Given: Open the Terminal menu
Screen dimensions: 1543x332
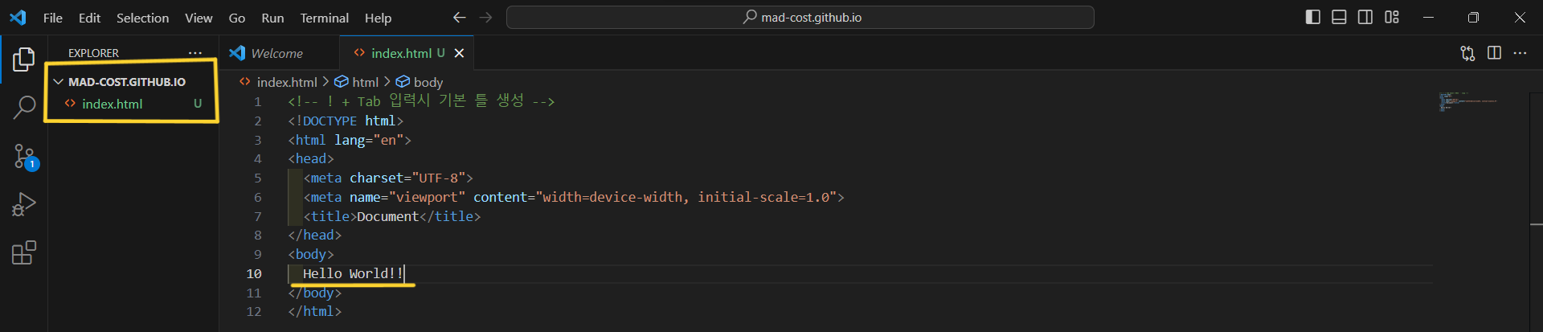Looking at the screenshot, I should [x=324, y=18].
